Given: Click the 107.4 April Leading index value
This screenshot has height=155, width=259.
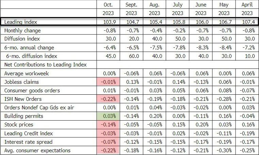Looking at the screenshot, I should 247,22.
